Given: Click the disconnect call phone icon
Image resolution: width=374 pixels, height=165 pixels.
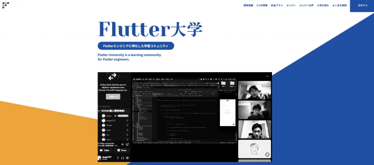Looking at the screenshot, I should [127, 144].
